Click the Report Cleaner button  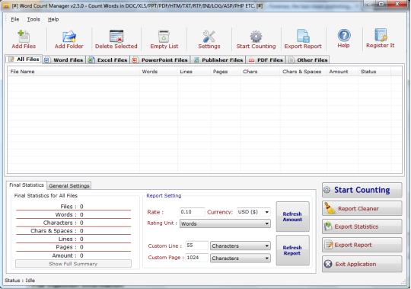(362, 208)
